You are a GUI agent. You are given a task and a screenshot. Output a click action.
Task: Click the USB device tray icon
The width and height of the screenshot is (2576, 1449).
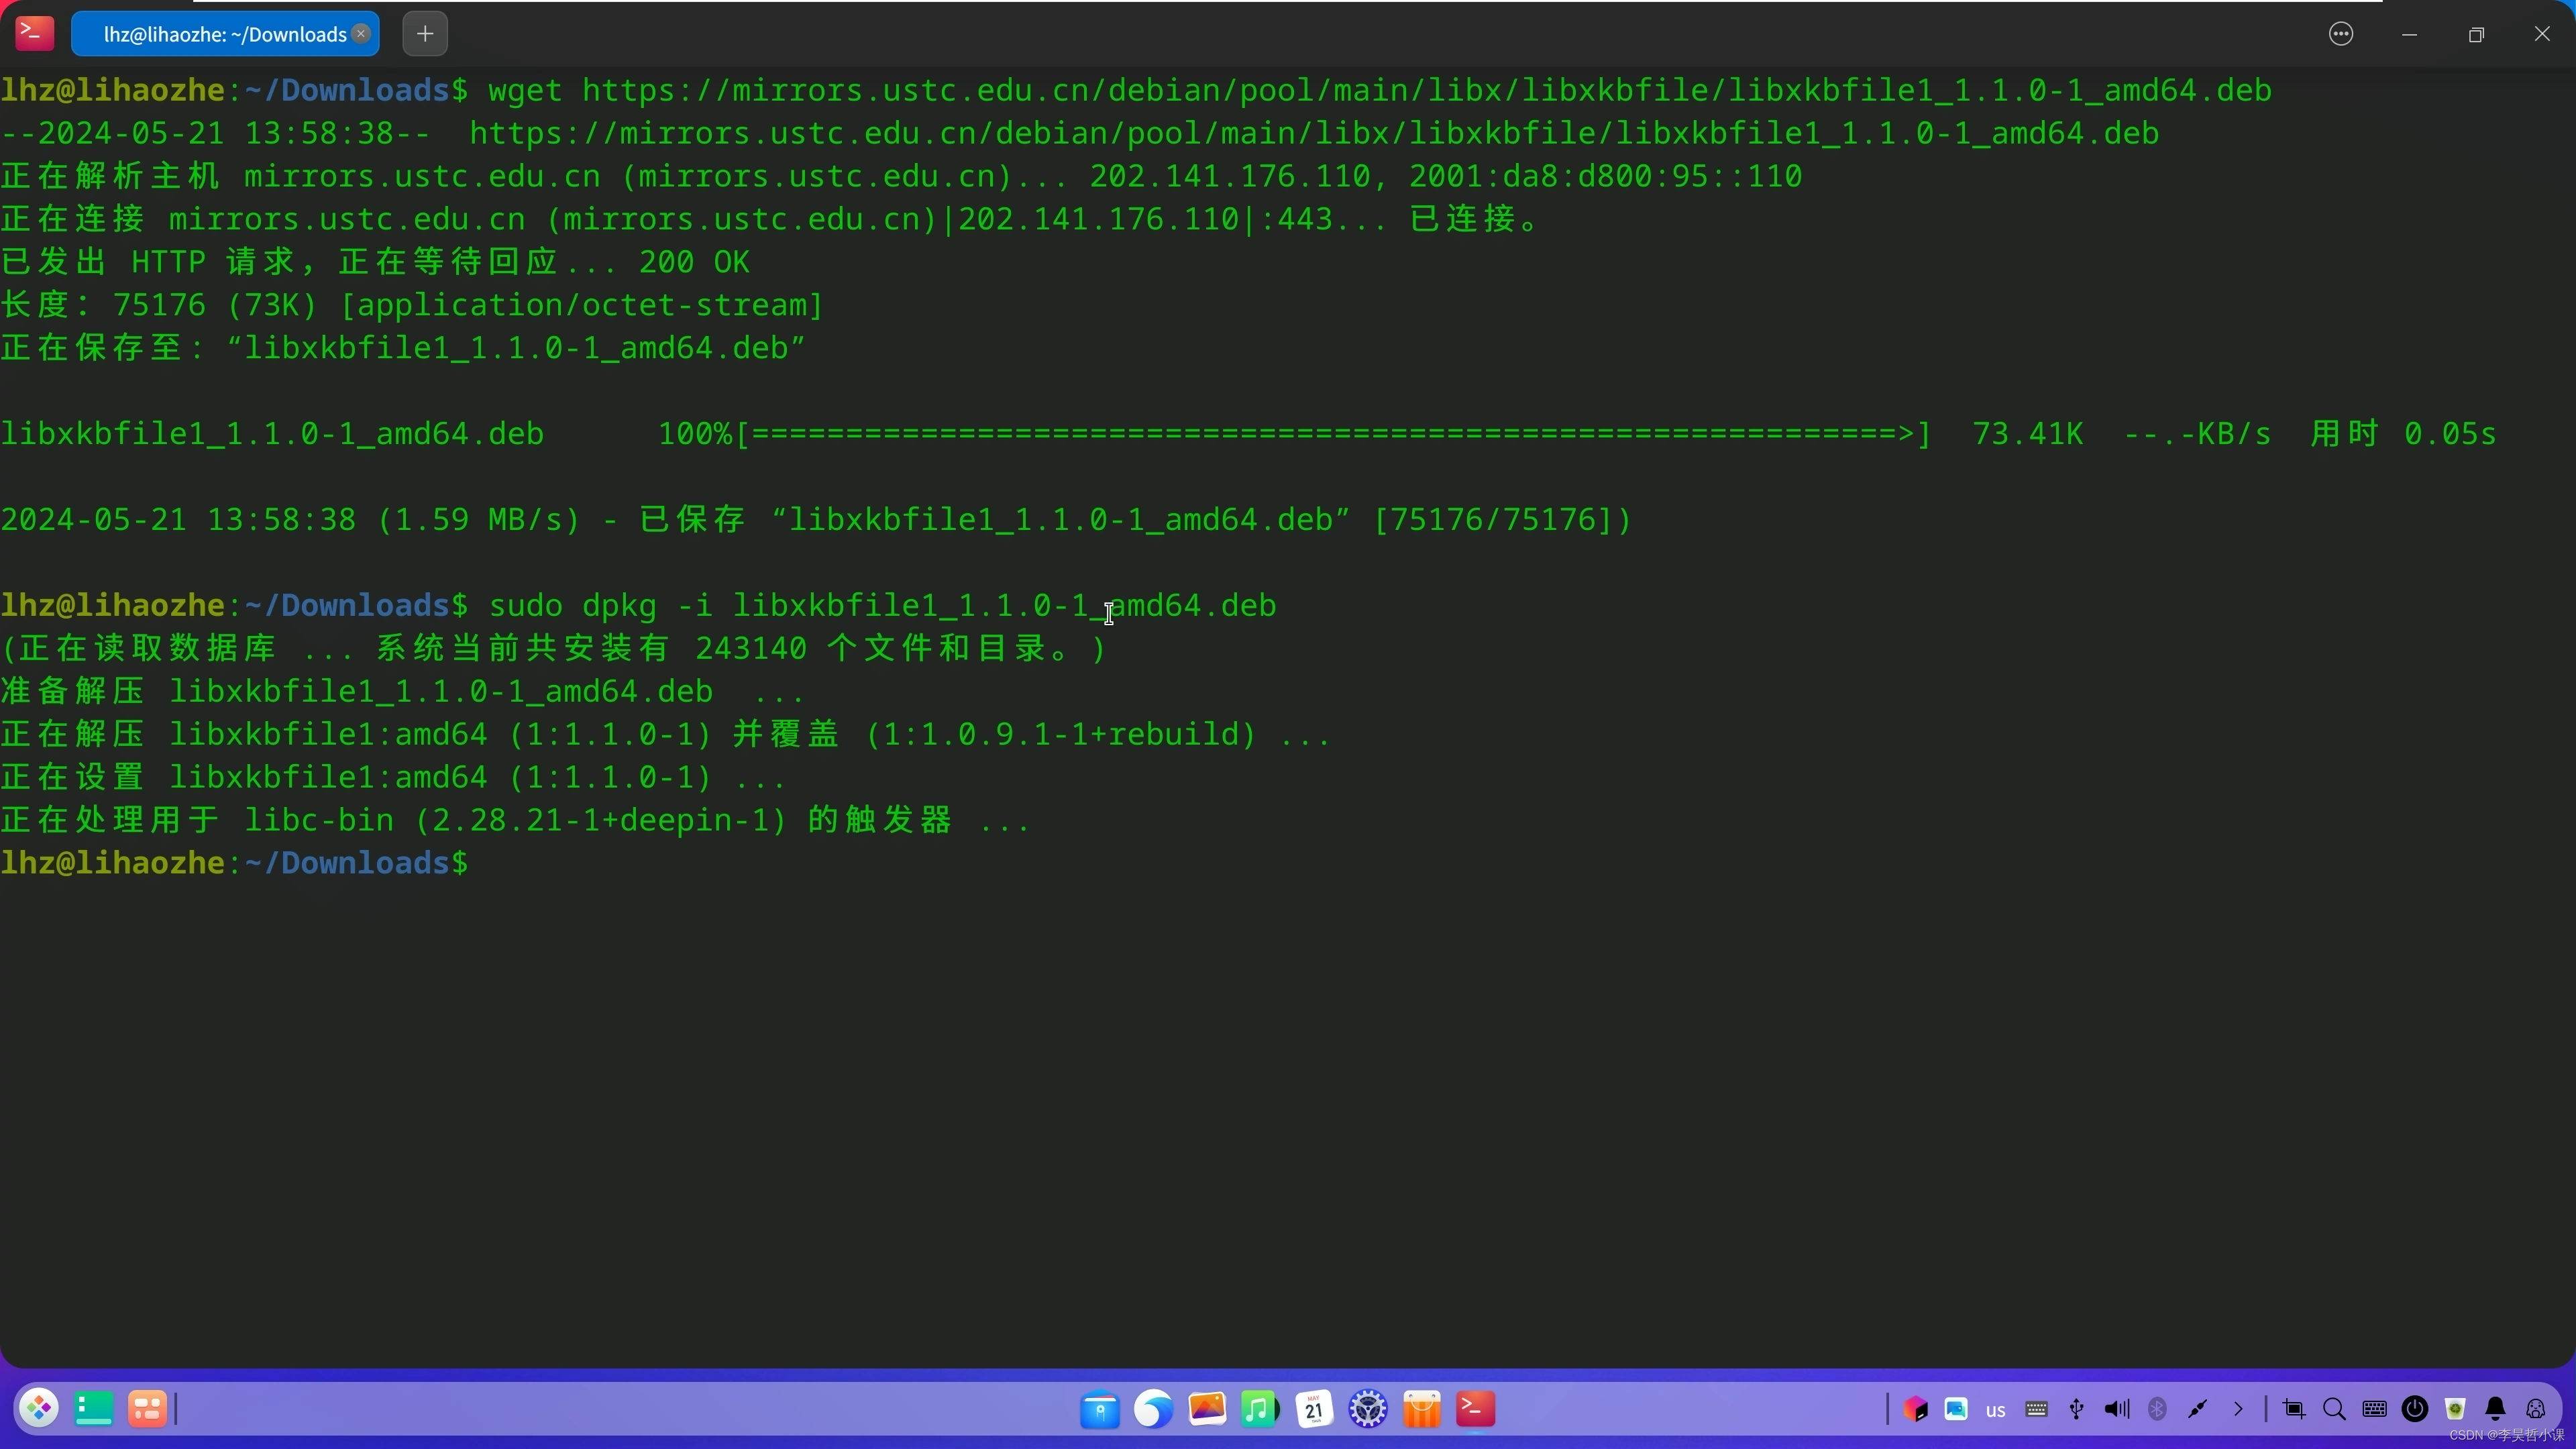2077,1409
